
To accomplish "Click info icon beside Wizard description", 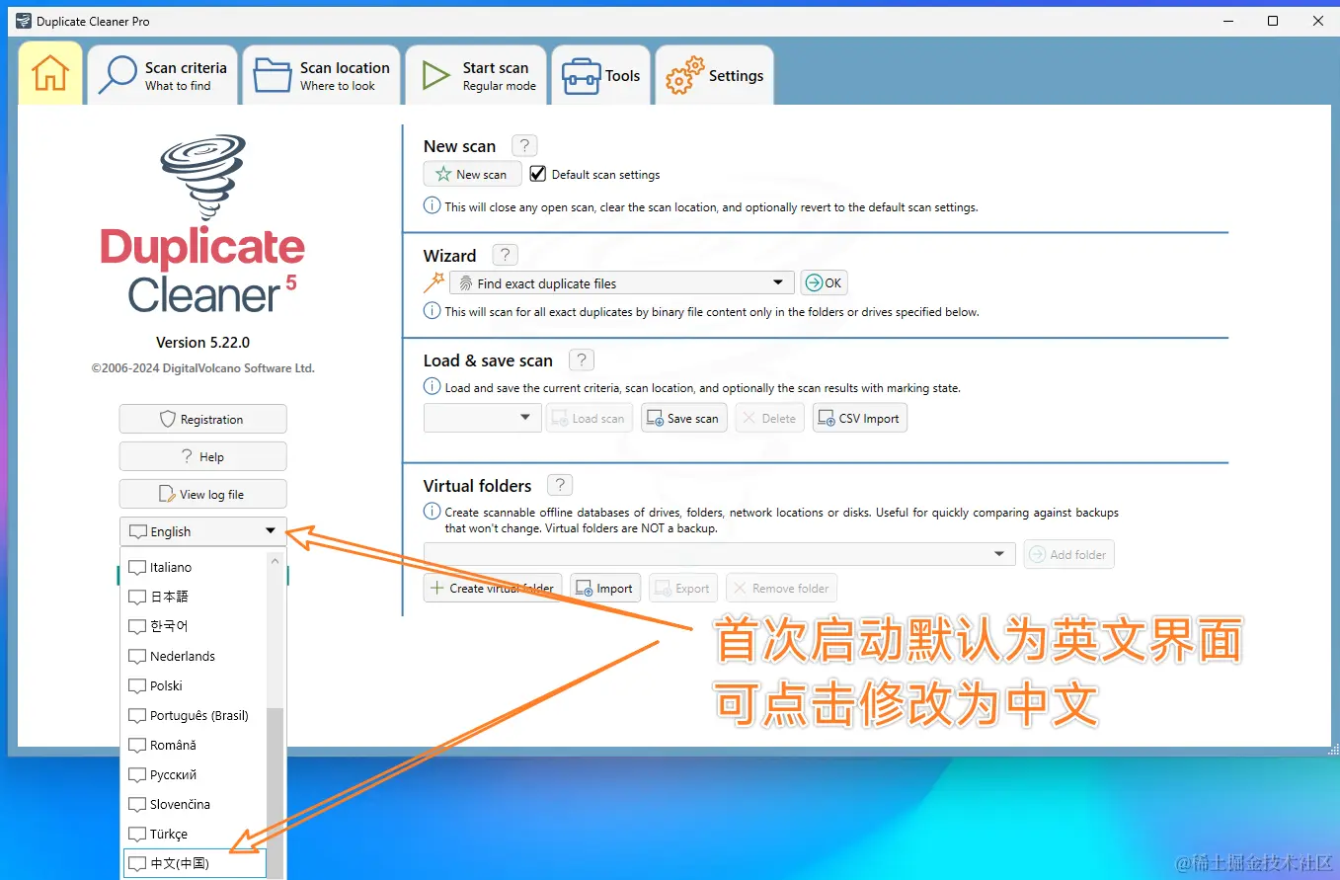I will (432, 311).
